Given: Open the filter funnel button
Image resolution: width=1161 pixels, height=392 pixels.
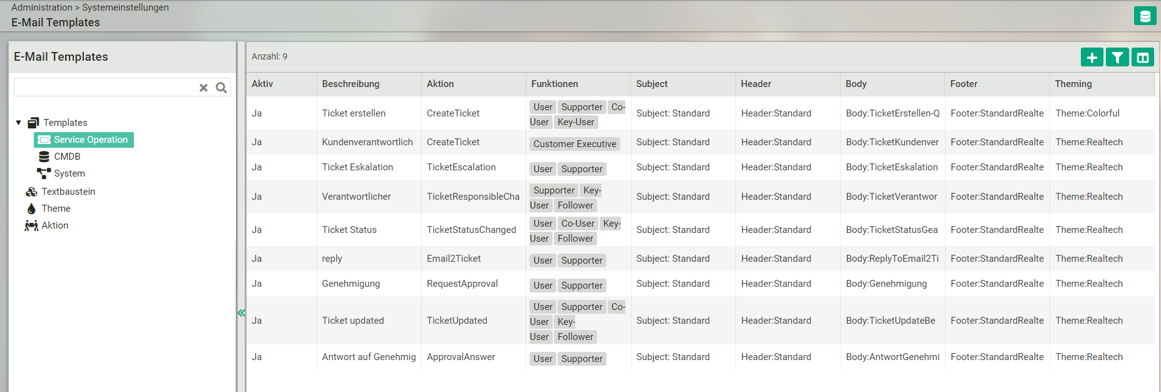Looking at the screenshot, I should [1117, 58].
